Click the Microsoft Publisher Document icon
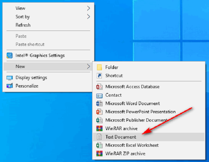Viewport: 209px width, 162px height. coord(100,120)
